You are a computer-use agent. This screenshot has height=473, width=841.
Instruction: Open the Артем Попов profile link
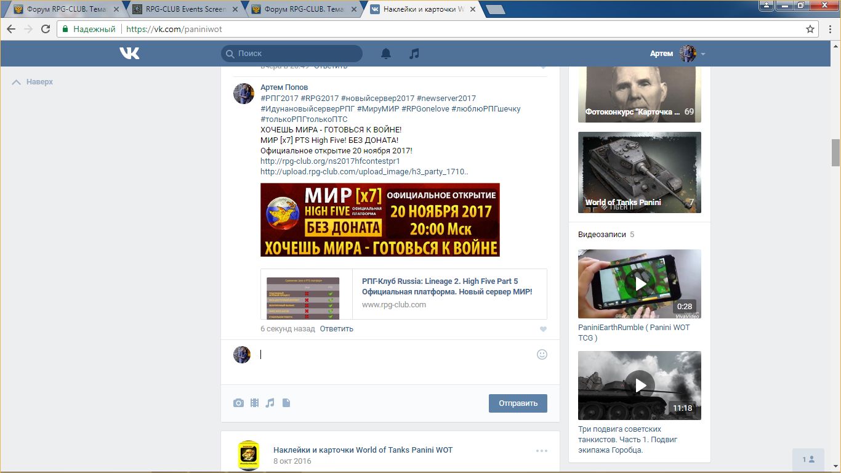point(284,87)
